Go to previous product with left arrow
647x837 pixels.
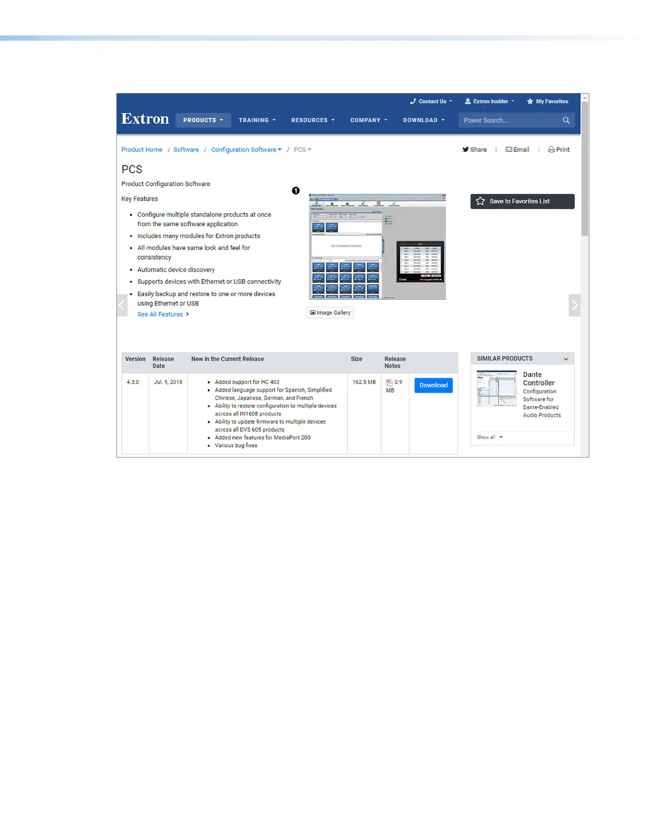click(x=122, y=305)
